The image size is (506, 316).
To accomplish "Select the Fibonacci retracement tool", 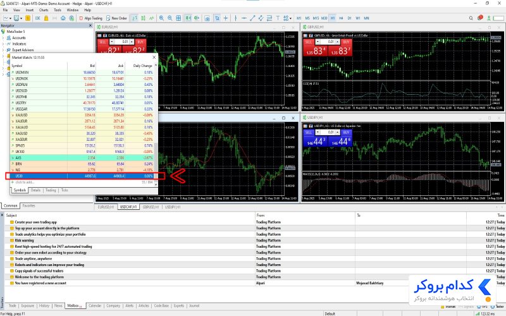I will (269, 18).
